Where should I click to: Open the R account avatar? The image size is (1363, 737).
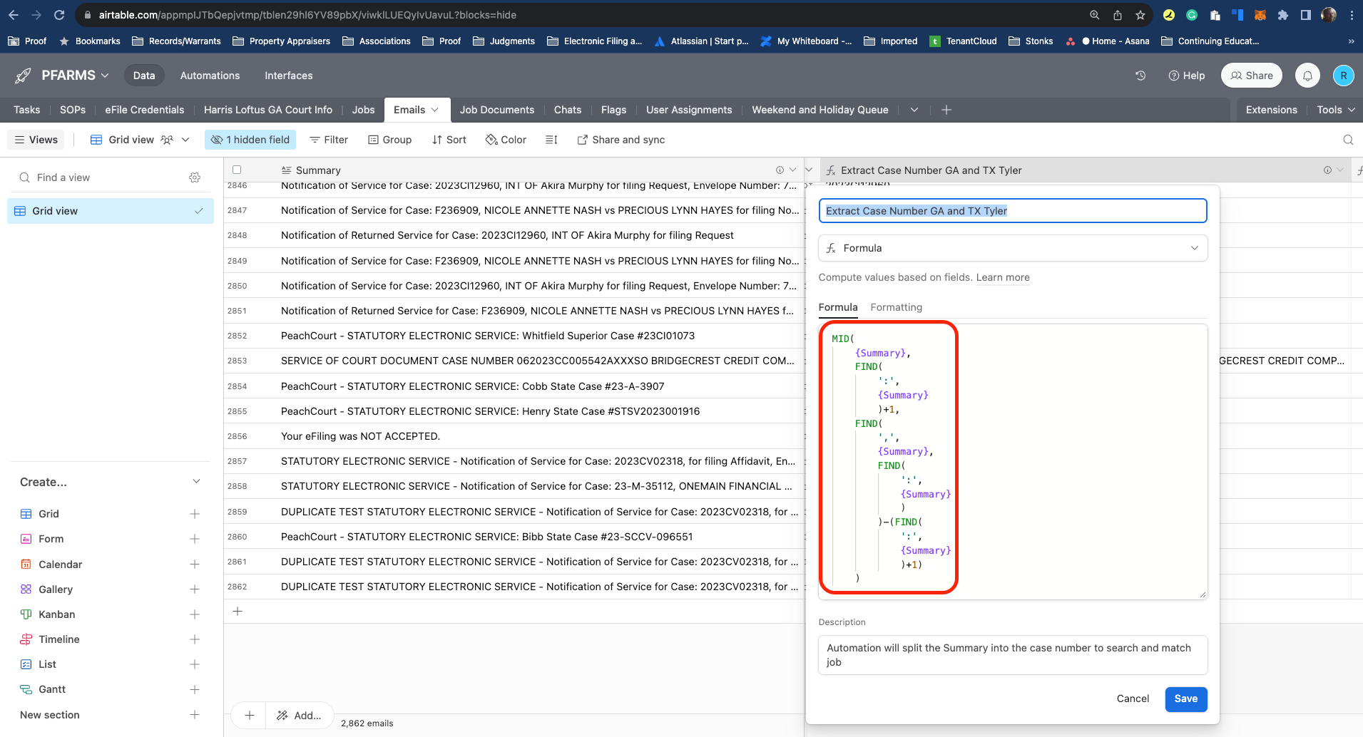click(x=1344, y=76)
